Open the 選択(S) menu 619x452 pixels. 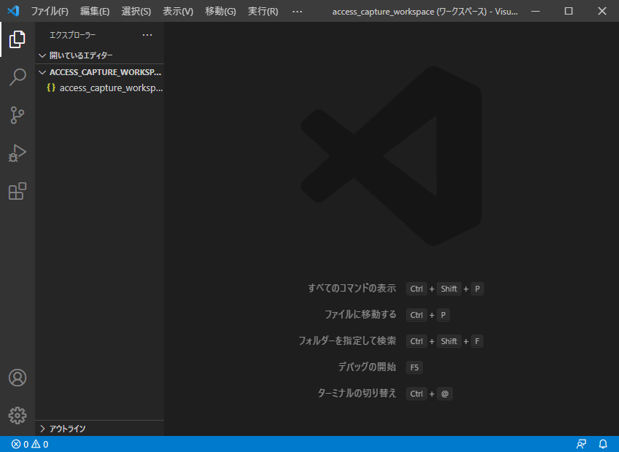[136, 12]
